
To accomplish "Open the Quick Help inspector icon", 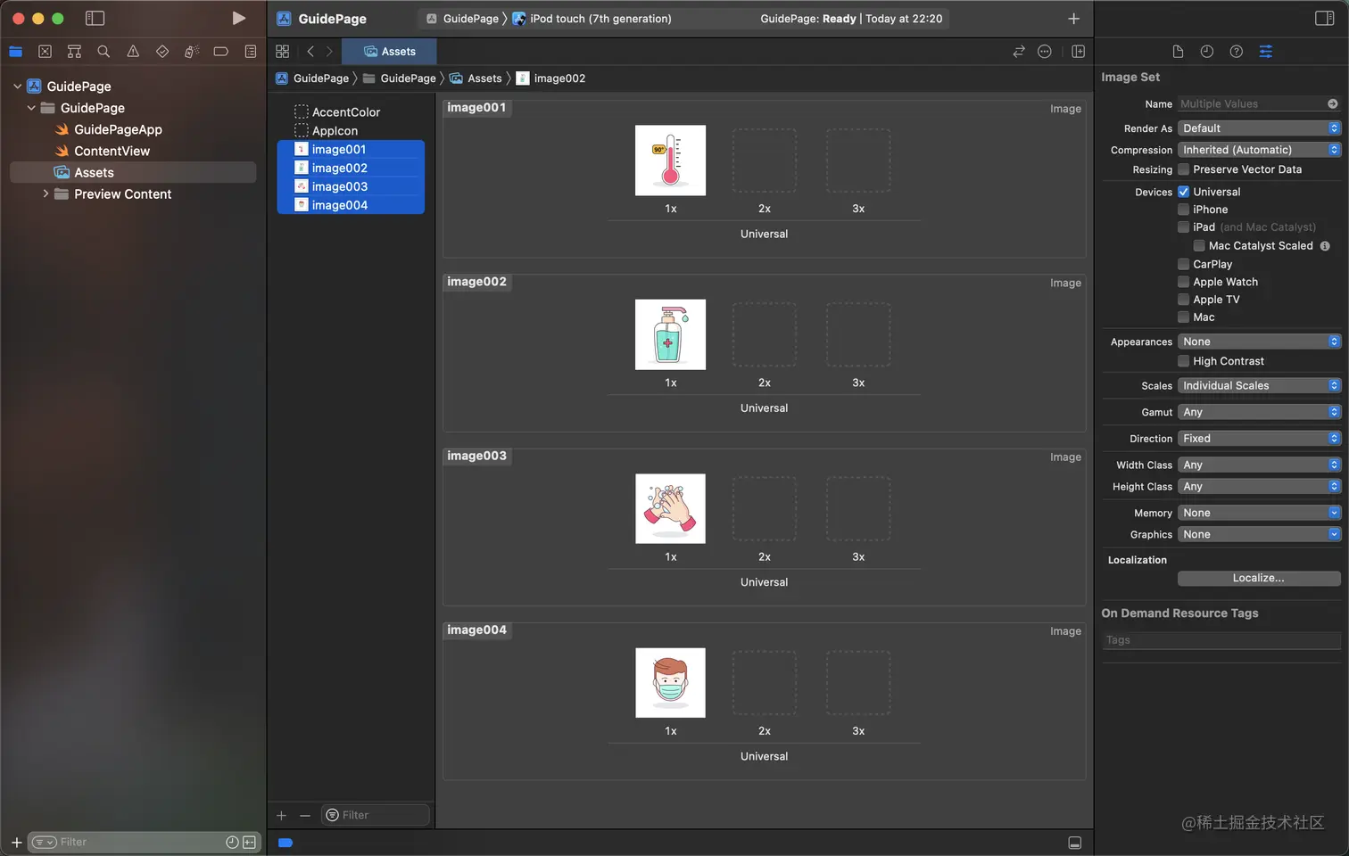I will tap(1236, 52).
